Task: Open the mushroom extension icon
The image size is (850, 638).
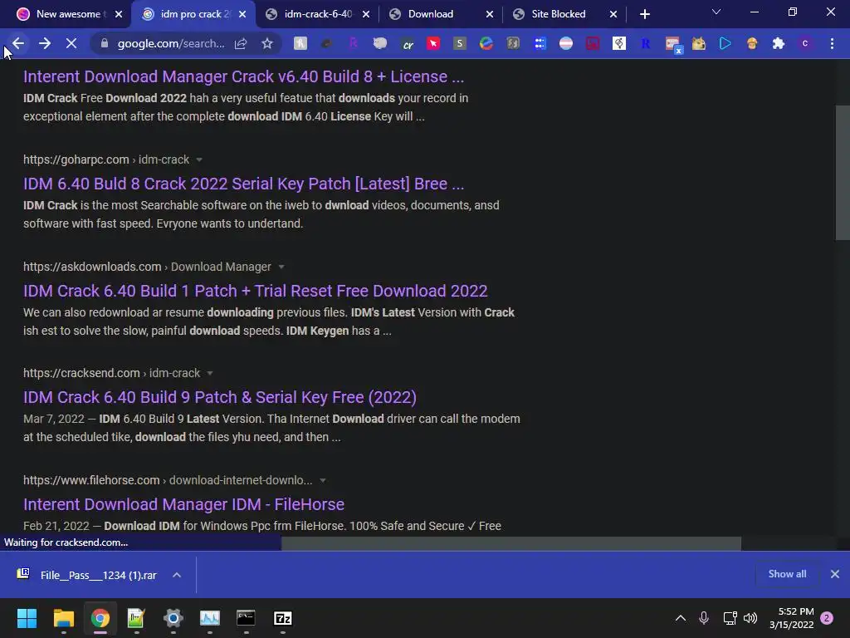Action: [x=752, y=43]
